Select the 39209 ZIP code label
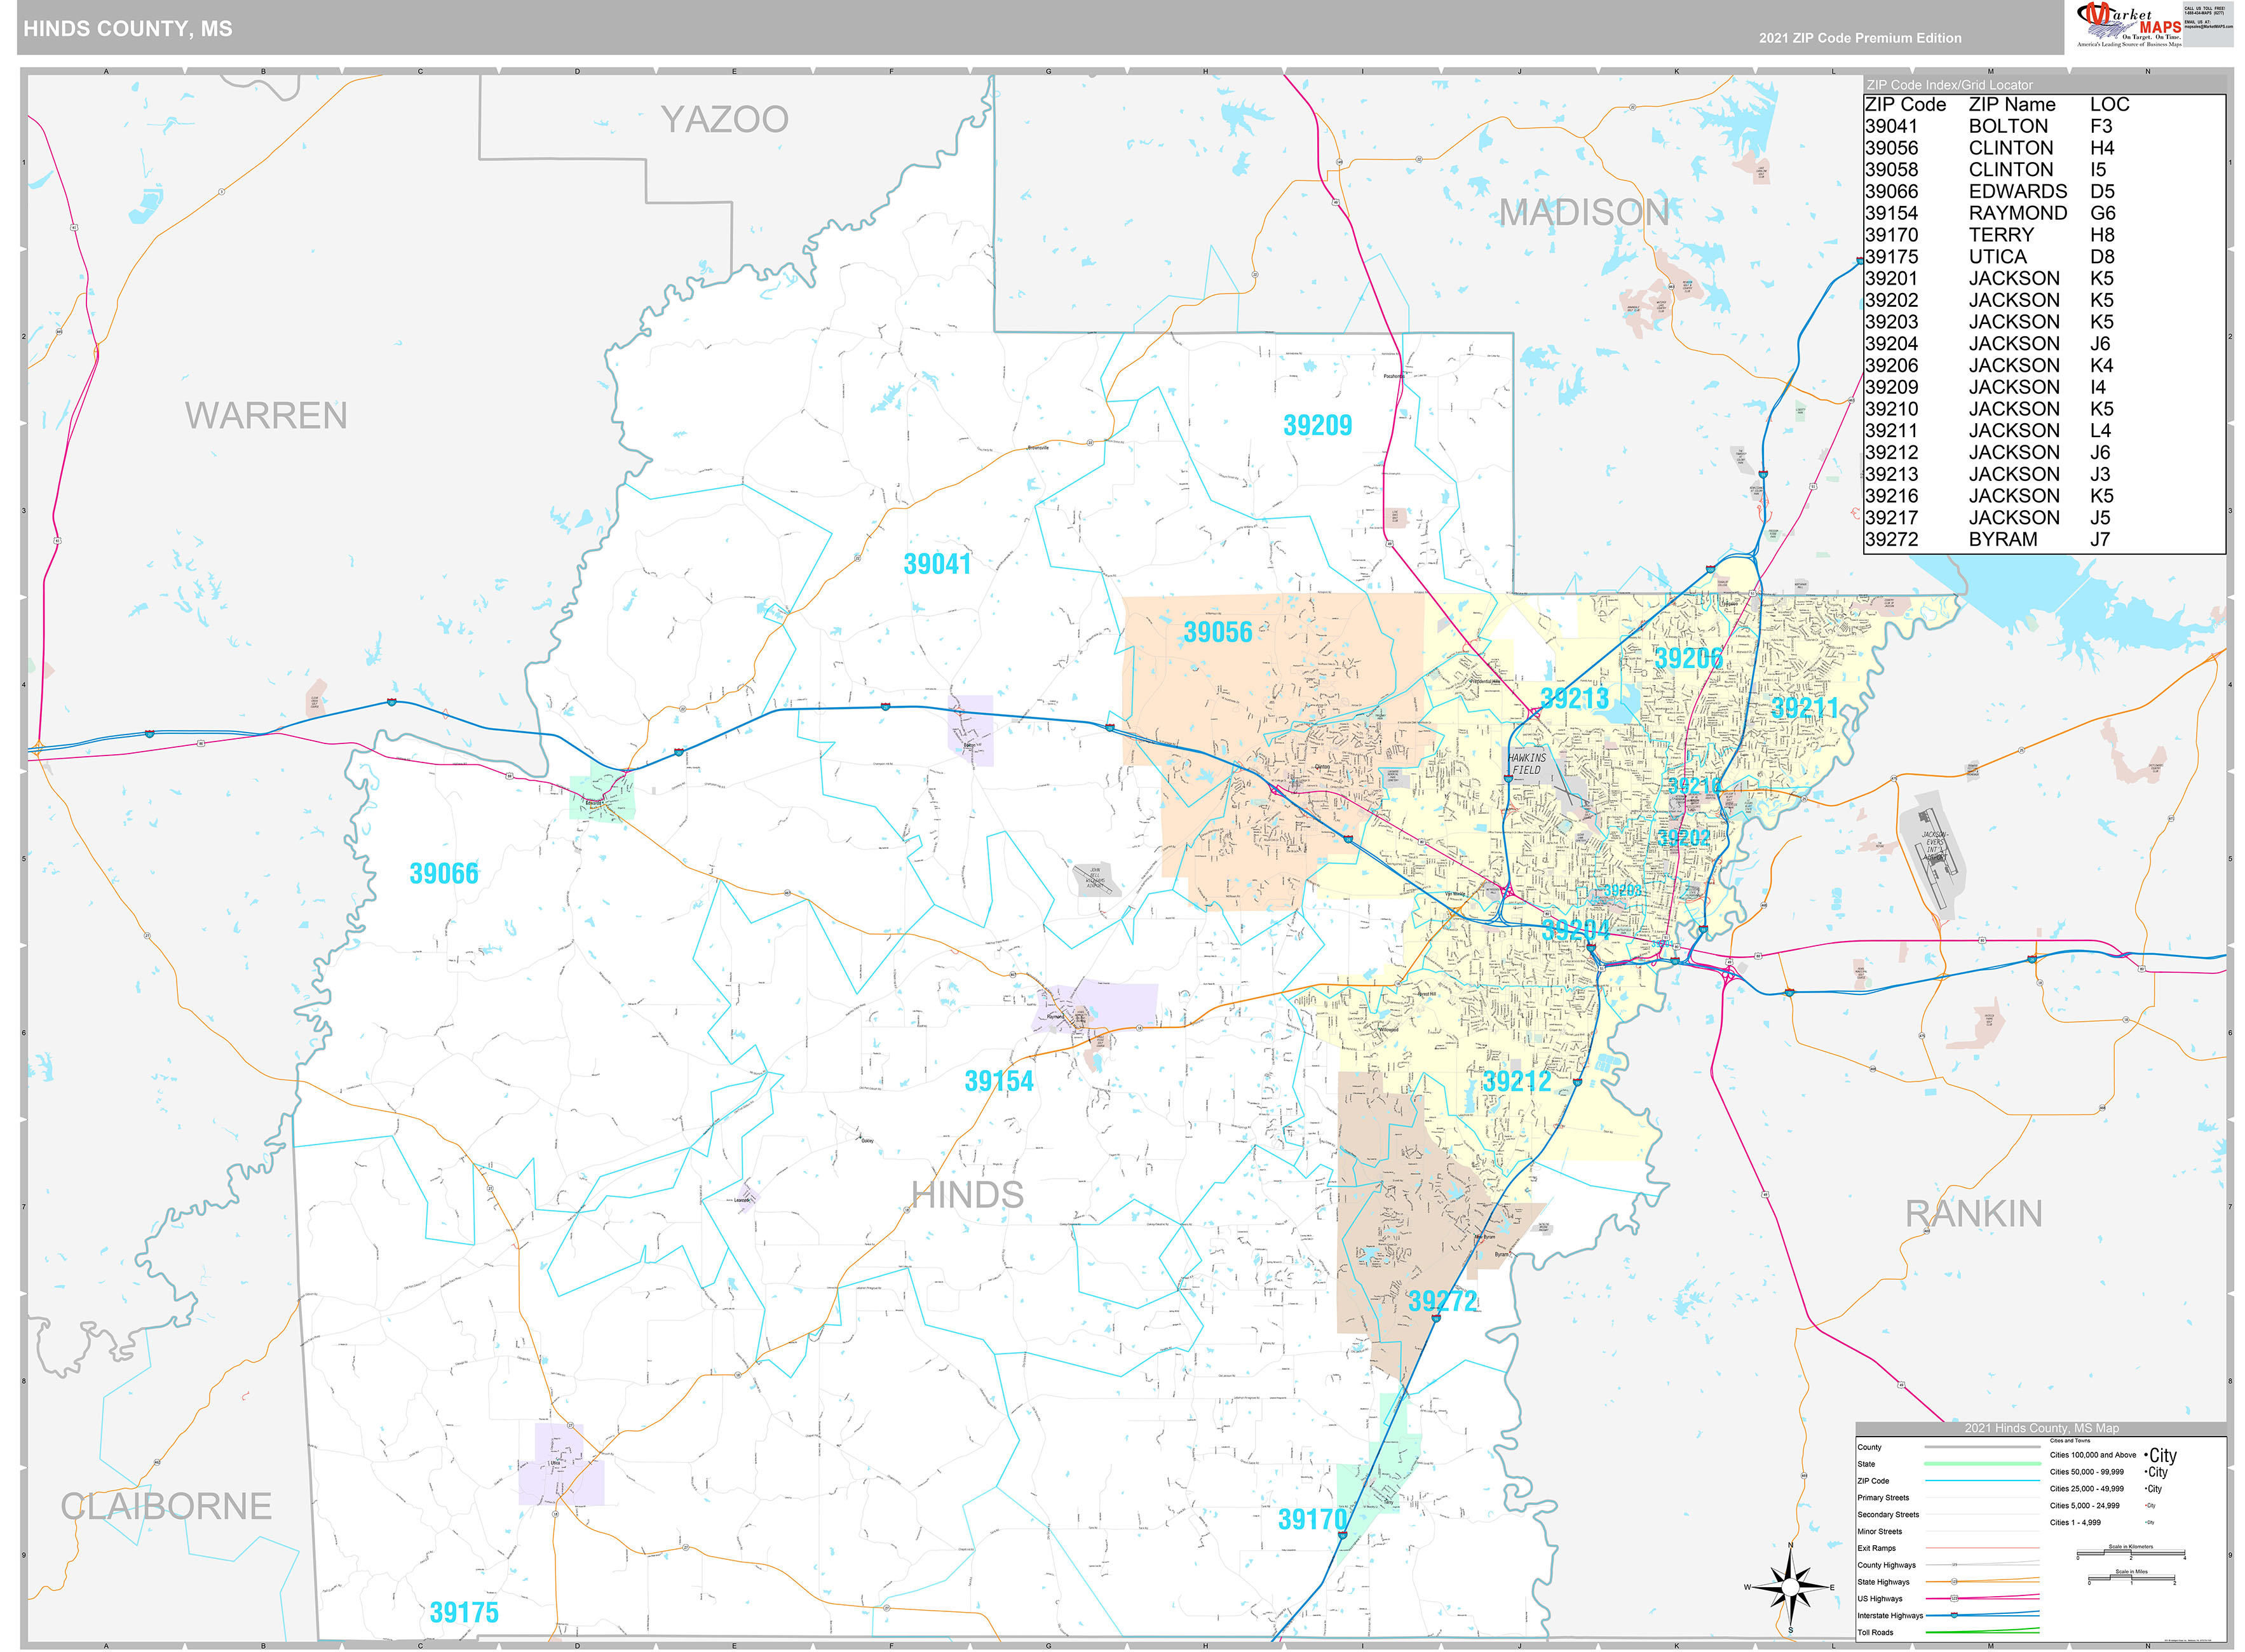The height and width of the screenshot is (1652, 2245). click(1317, 426)
